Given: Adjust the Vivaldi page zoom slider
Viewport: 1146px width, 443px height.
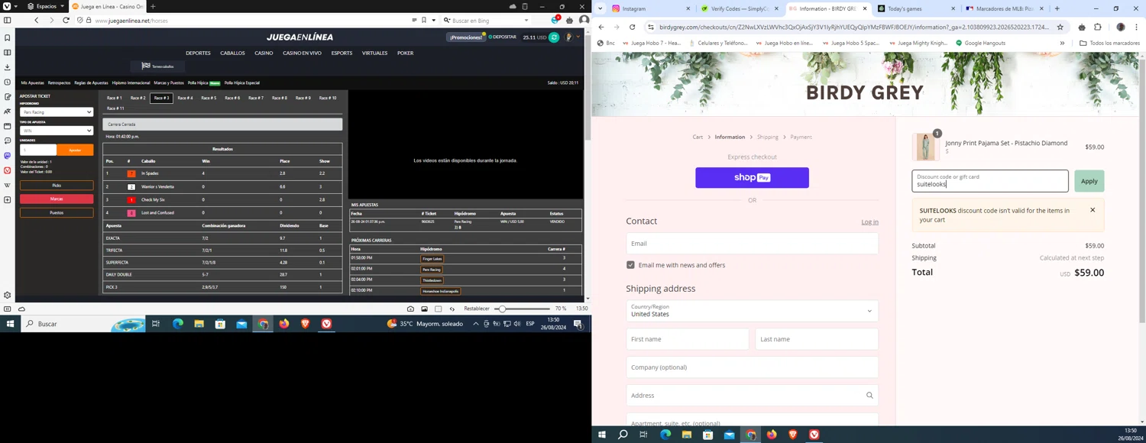Looking at the screenshot, I should pos(523,309).
